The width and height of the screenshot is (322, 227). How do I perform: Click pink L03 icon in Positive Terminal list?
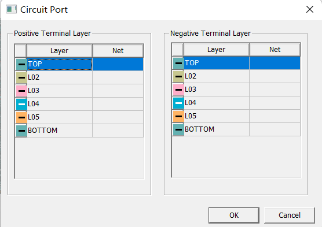click(21, 91)
